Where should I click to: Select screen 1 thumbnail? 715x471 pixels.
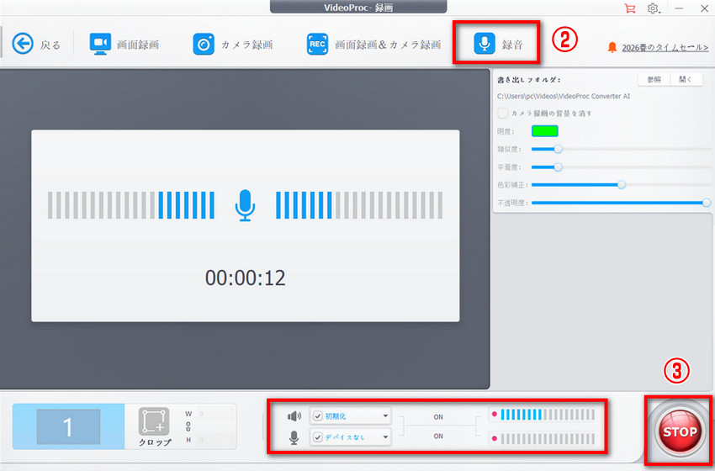[68, 426]
